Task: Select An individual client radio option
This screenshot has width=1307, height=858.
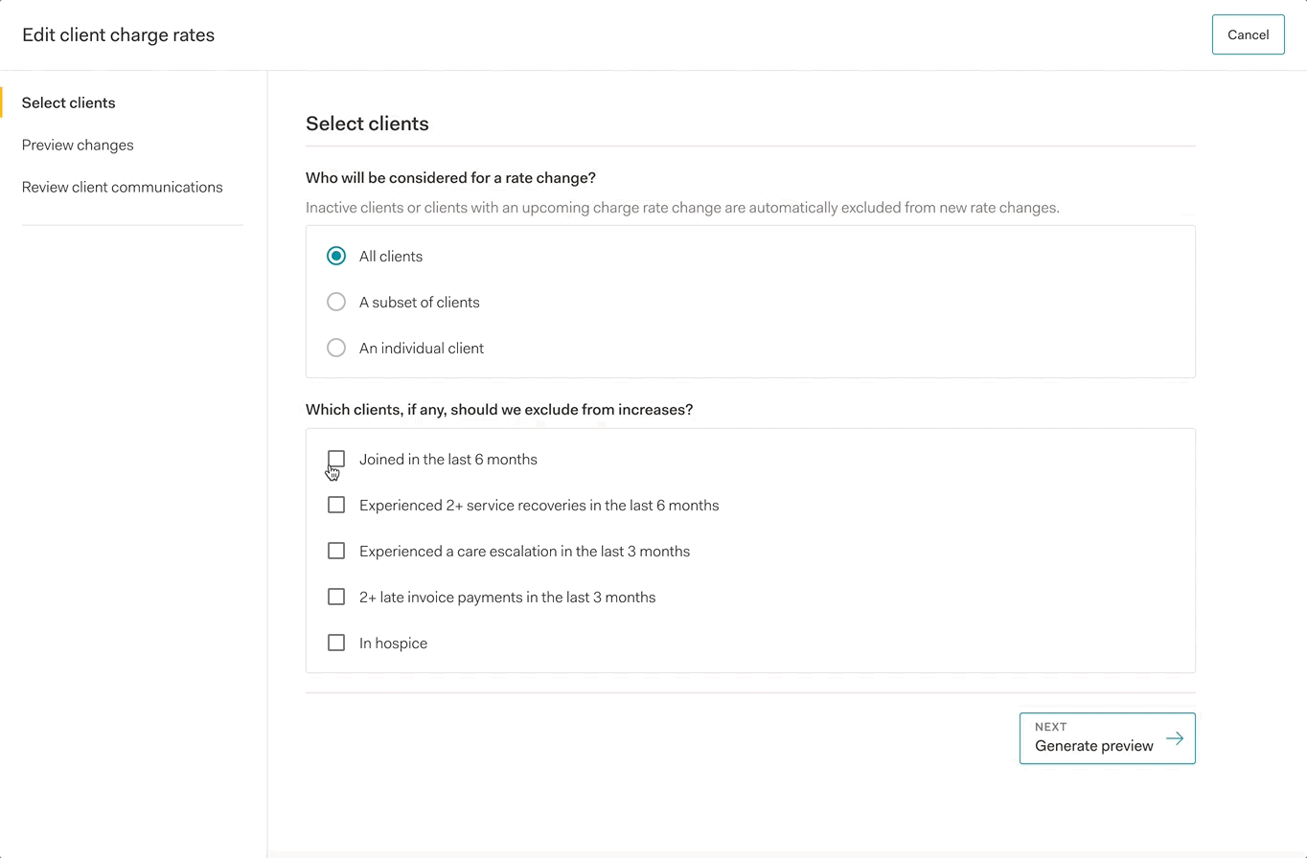Action: click(336, 348)
